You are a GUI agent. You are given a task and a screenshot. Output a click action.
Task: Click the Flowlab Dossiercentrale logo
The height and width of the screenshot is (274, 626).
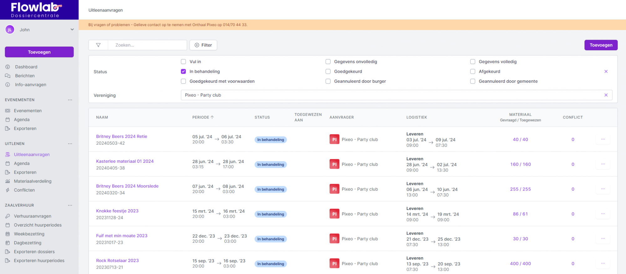pyautogui.click(x=37, y=10)
